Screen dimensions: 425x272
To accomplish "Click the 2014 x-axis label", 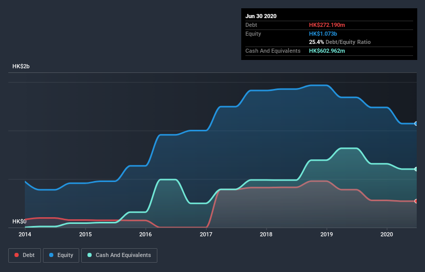I will 25,234.
